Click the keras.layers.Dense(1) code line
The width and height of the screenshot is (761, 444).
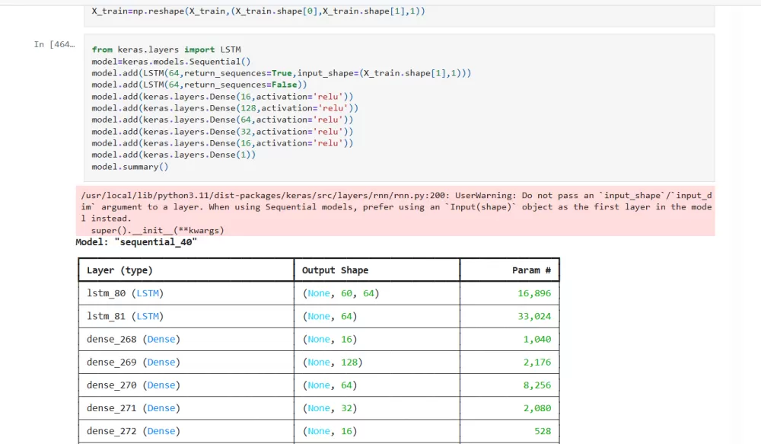point(174,155)
